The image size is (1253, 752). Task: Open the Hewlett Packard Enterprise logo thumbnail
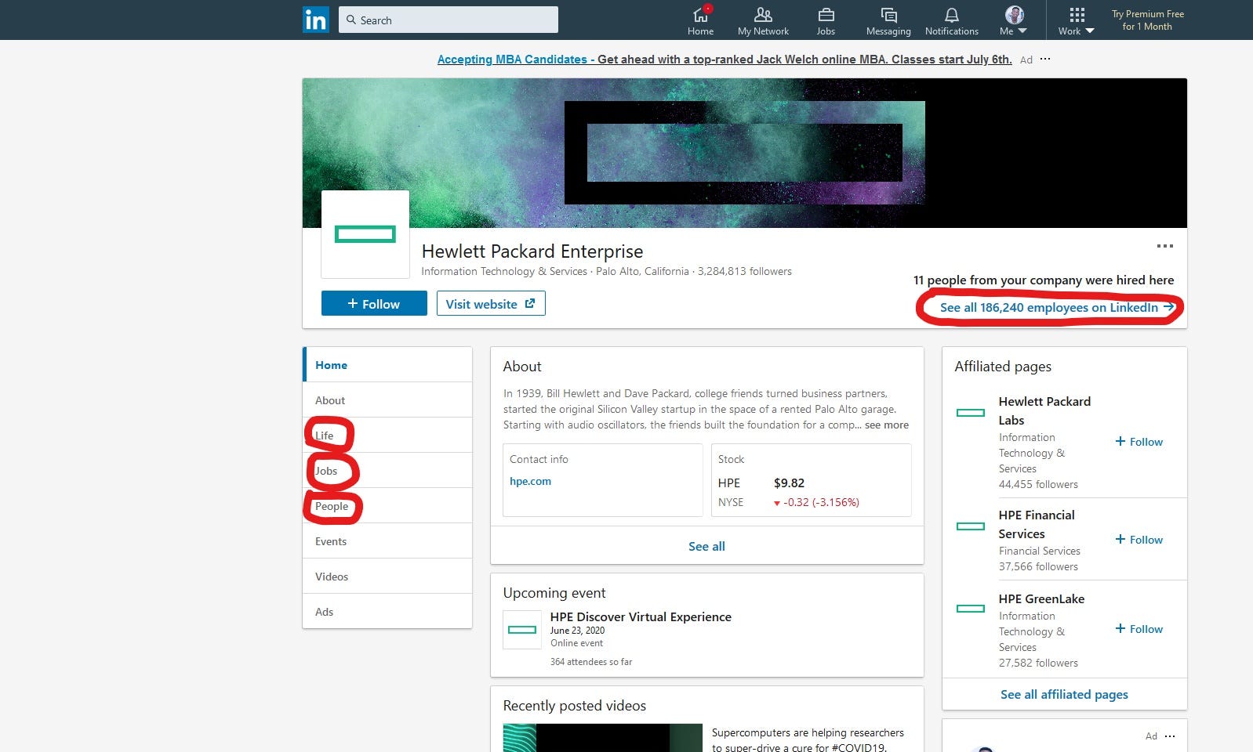[365, 234]
